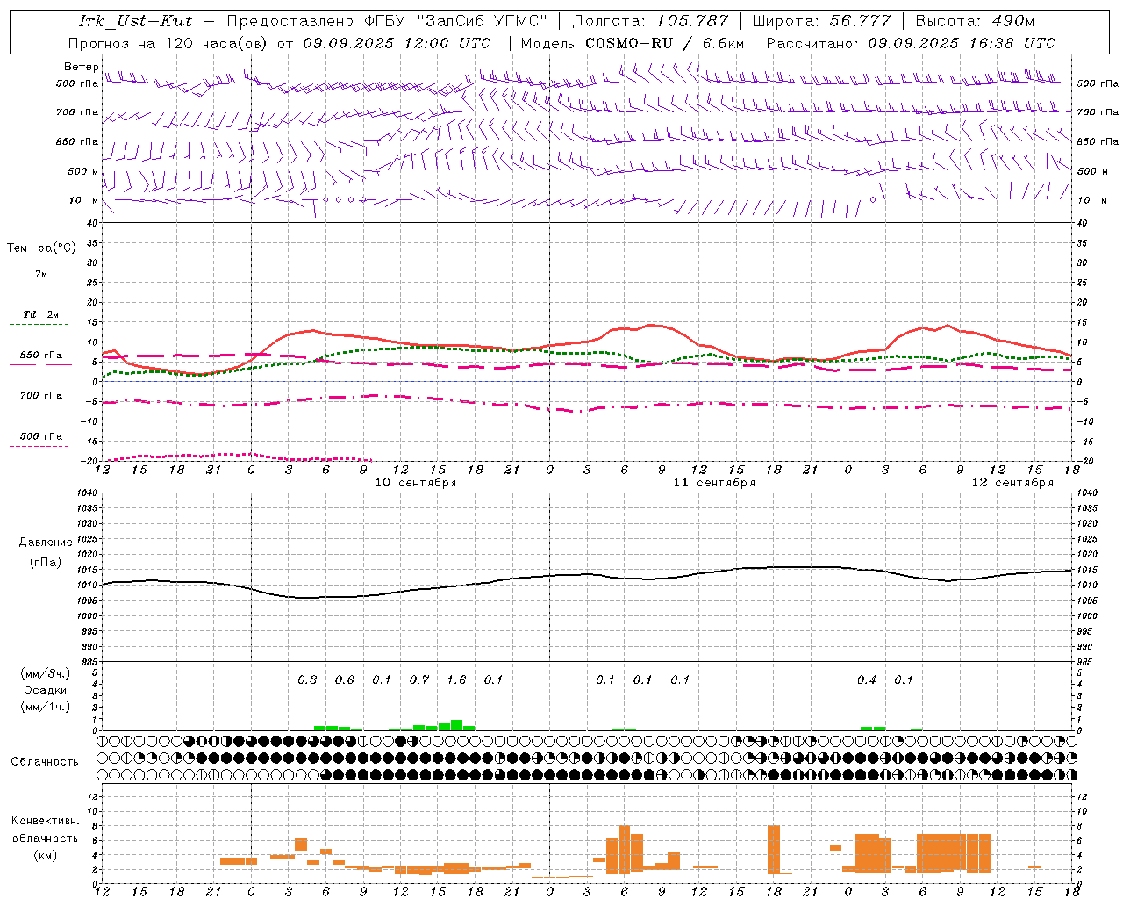The image size is (1123, 899).
Task: Click the Осадки precipitation label
Action: coord(46,690)
